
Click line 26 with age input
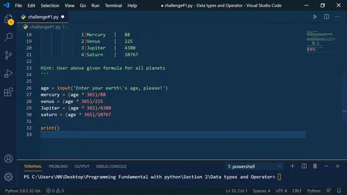point(104,88)
